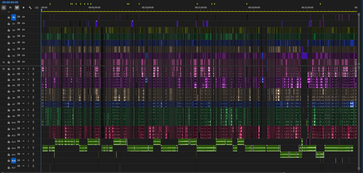Lock audio track A4 with padlock
The height and width of the screenshot is (173, 363).
9,85
